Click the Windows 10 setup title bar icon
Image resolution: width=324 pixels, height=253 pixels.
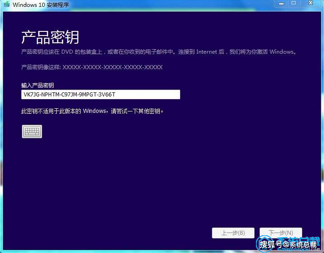pos(6,4)
